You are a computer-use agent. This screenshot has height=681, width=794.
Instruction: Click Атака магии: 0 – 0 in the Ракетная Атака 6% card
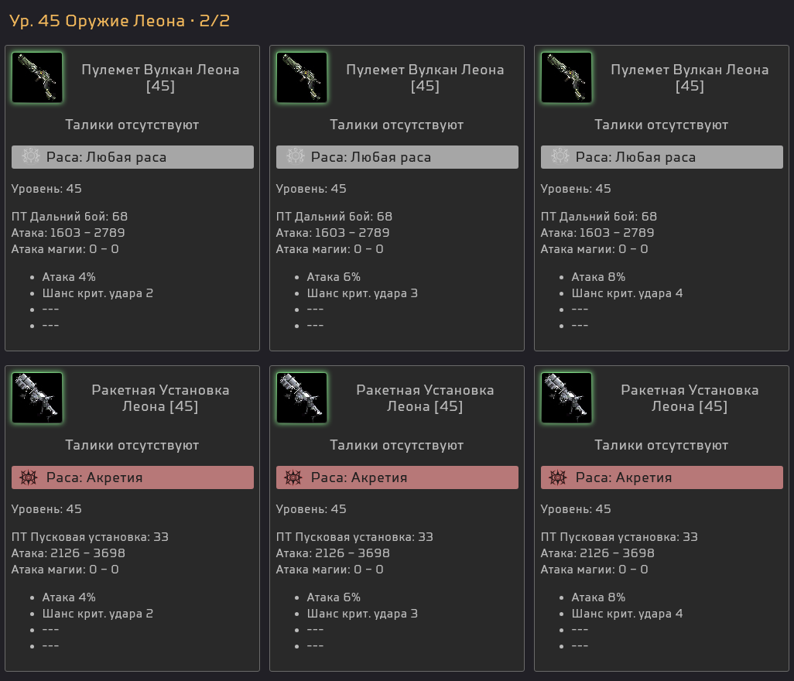(330, 570)
